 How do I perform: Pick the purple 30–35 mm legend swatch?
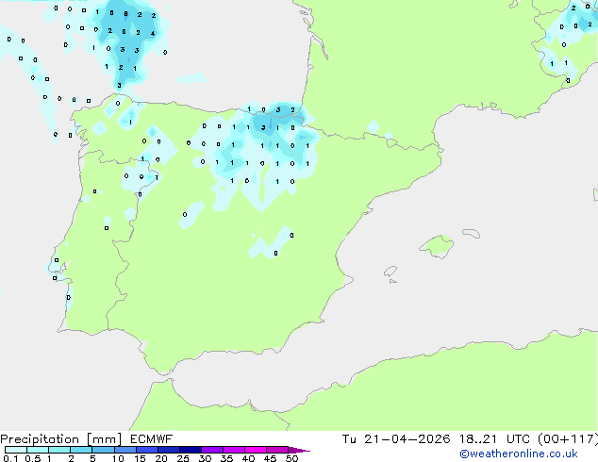click(213, 450)
